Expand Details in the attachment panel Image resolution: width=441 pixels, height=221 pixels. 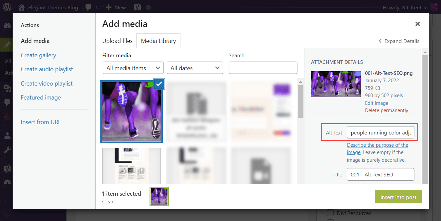tap(399, 41)
